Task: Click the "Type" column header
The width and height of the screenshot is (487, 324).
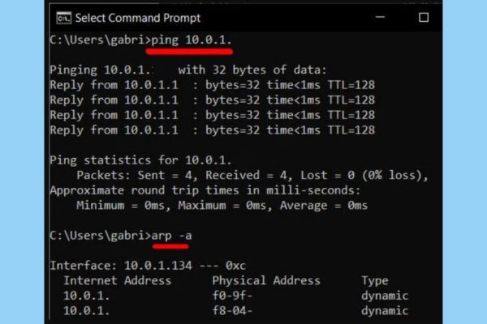Action: click(375, 280)
